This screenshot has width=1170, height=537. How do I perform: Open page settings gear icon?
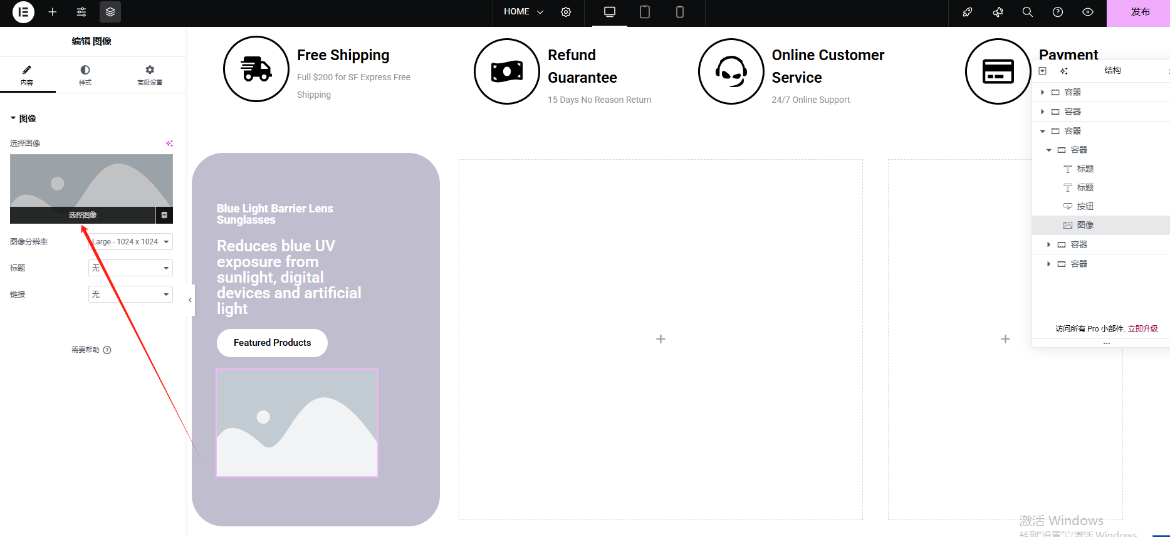(x=566, y=12)
